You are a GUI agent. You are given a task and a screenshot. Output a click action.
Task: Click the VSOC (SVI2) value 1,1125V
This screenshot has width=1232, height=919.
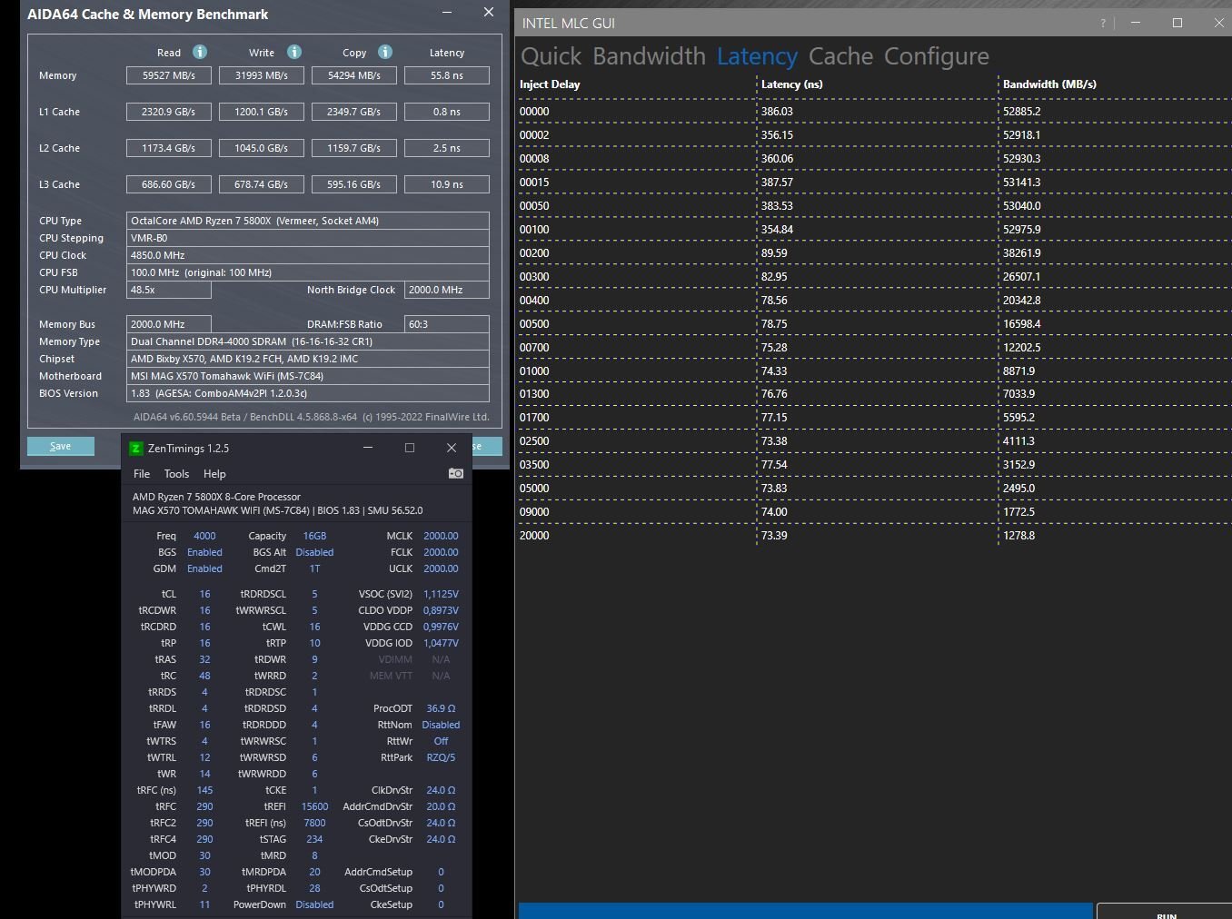441,594
